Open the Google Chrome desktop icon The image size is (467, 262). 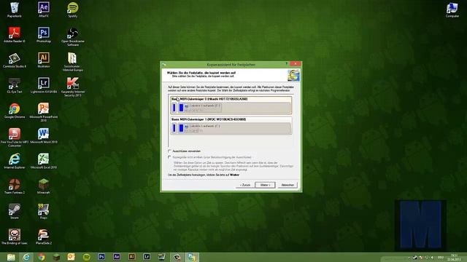tap(15, 111)
